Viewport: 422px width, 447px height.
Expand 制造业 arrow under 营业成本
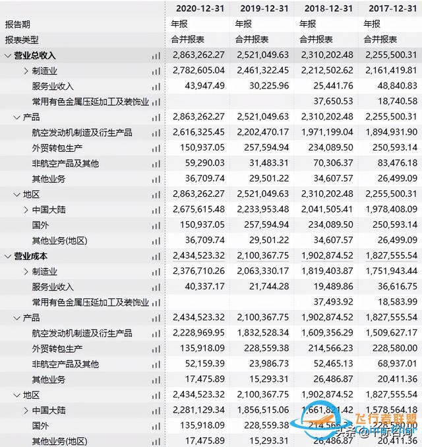pyautogui.click(x=26, y=271)
